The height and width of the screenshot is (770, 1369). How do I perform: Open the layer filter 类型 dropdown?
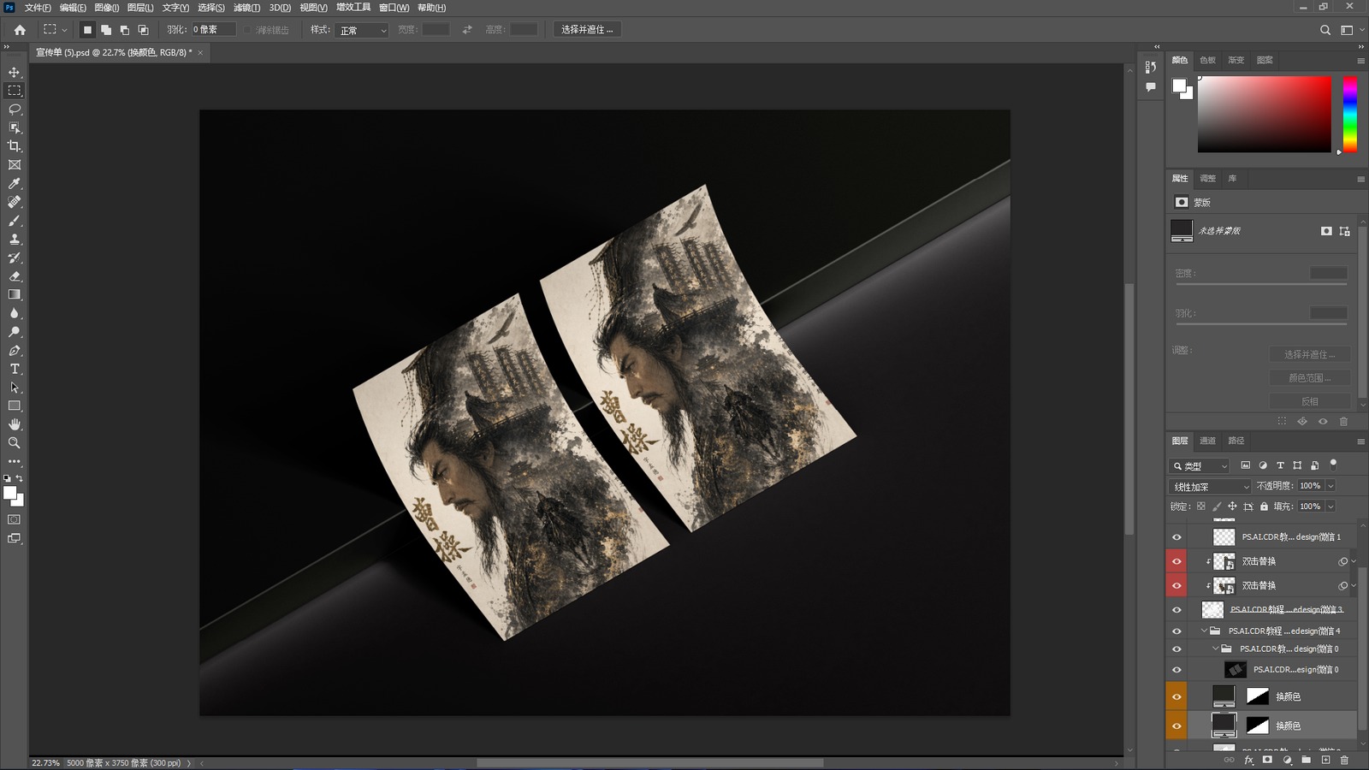click(x=1200, y=465)
